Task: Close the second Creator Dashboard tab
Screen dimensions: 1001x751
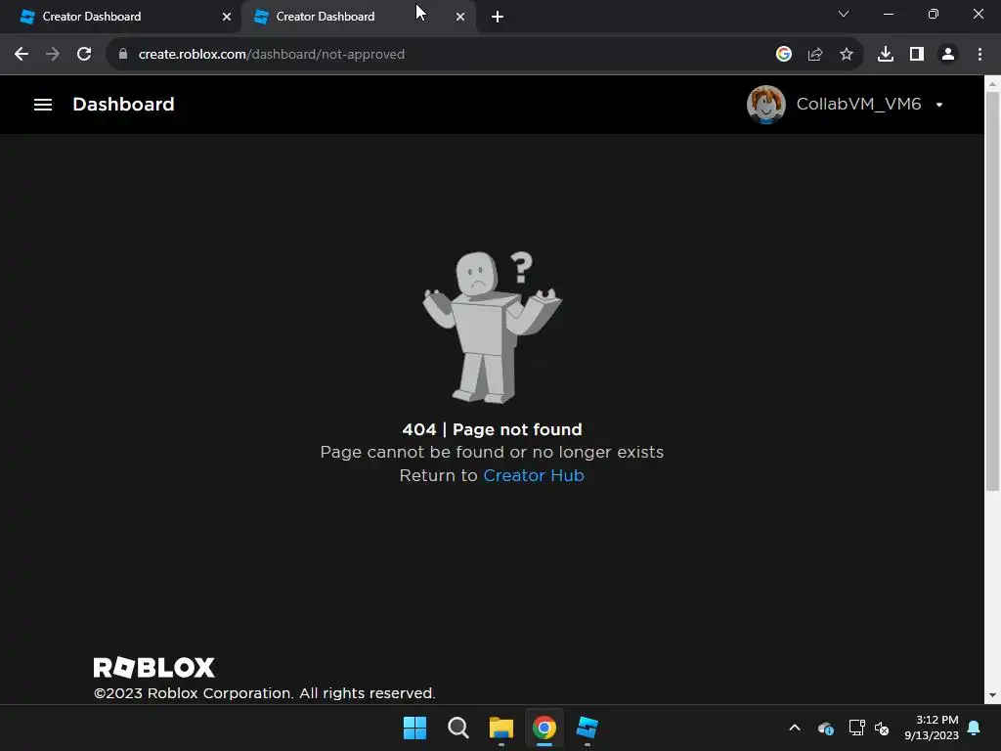Action: click(459, 17)
